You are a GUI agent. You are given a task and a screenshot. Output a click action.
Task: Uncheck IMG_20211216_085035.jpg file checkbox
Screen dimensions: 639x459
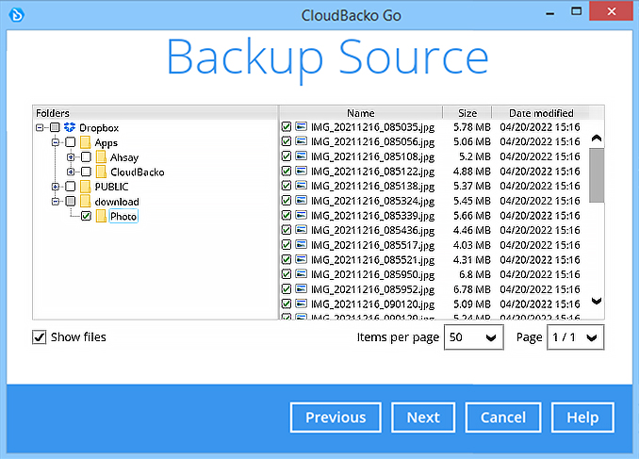click(x=287, y=127)
